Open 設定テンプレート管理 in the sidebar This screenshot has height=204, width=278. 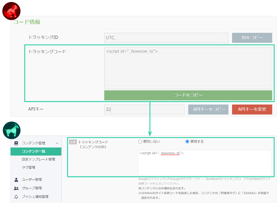(38, 159)
